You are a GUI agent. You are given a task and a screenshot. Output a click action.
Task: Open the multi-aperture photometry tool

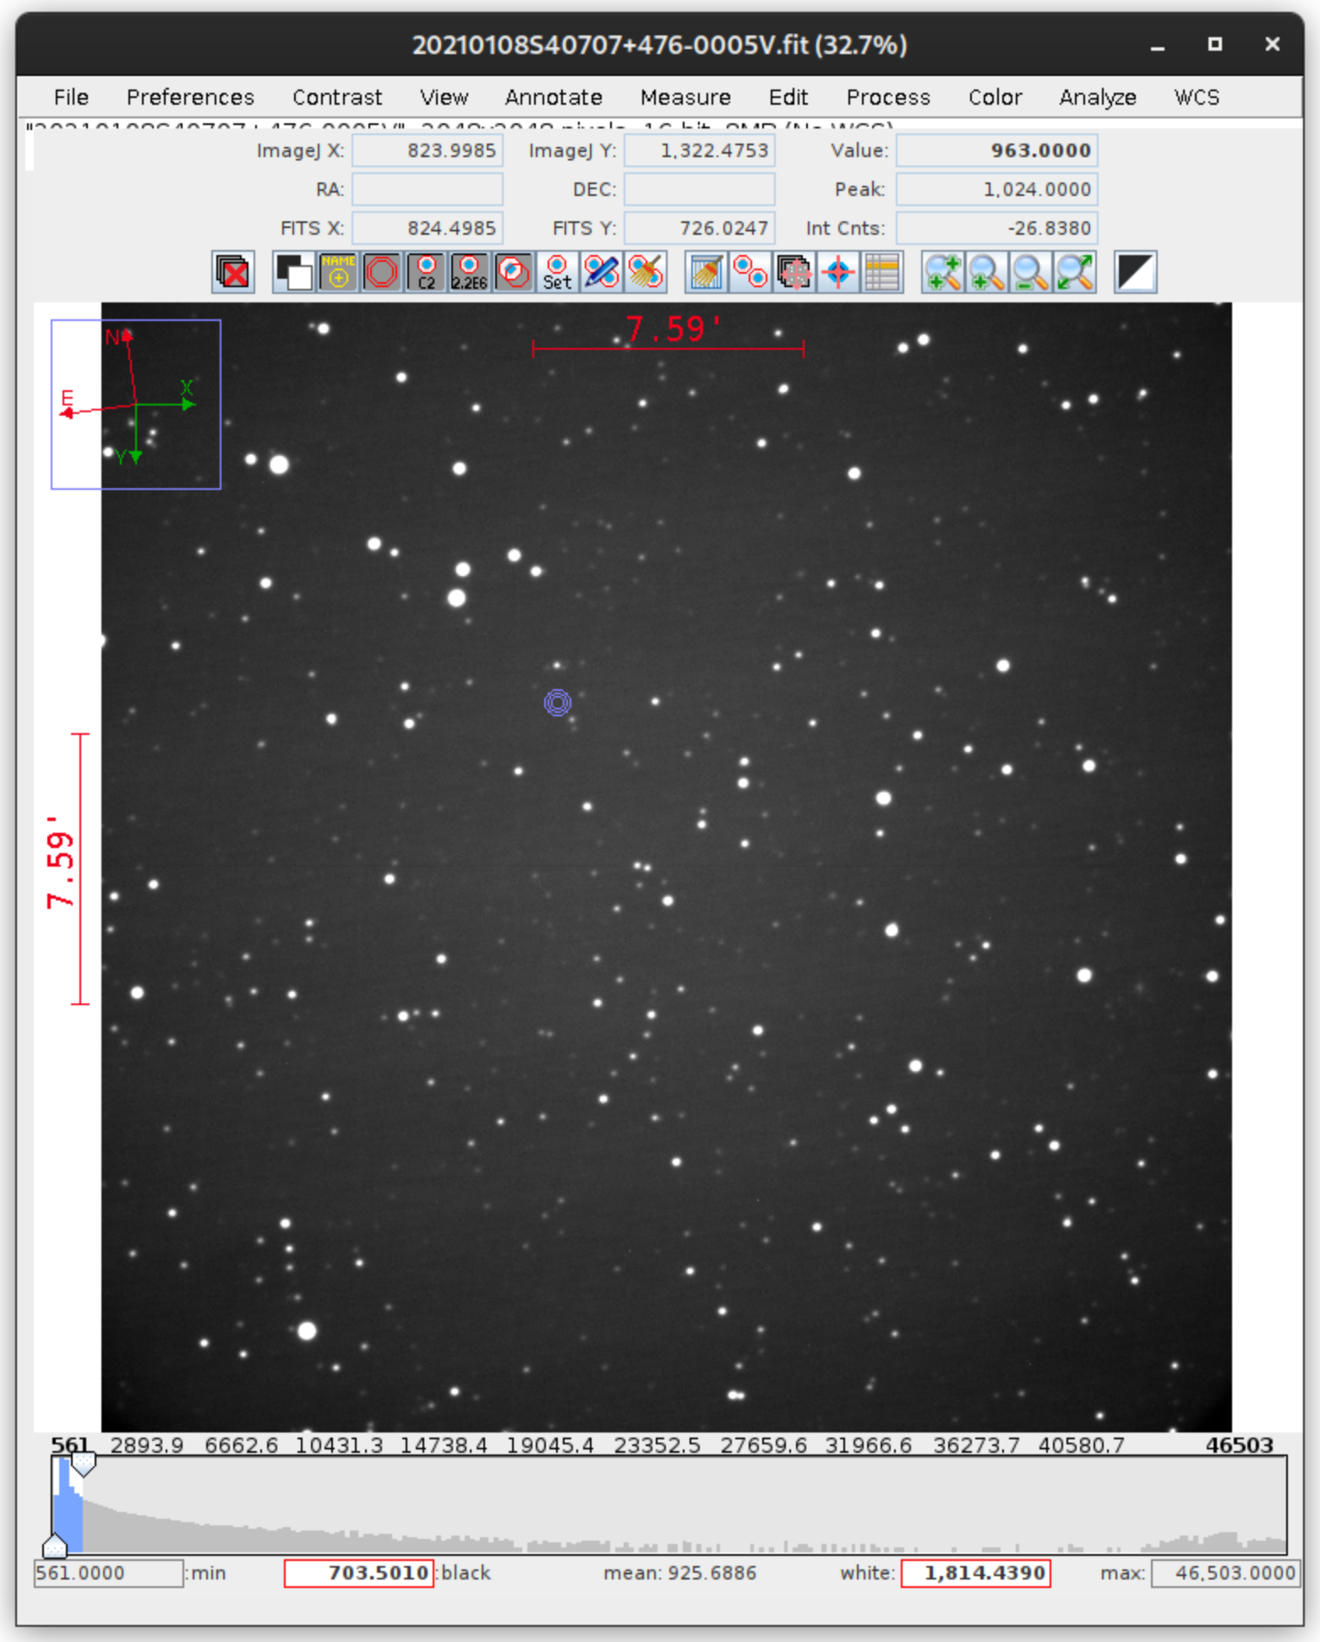coord(750,273)
